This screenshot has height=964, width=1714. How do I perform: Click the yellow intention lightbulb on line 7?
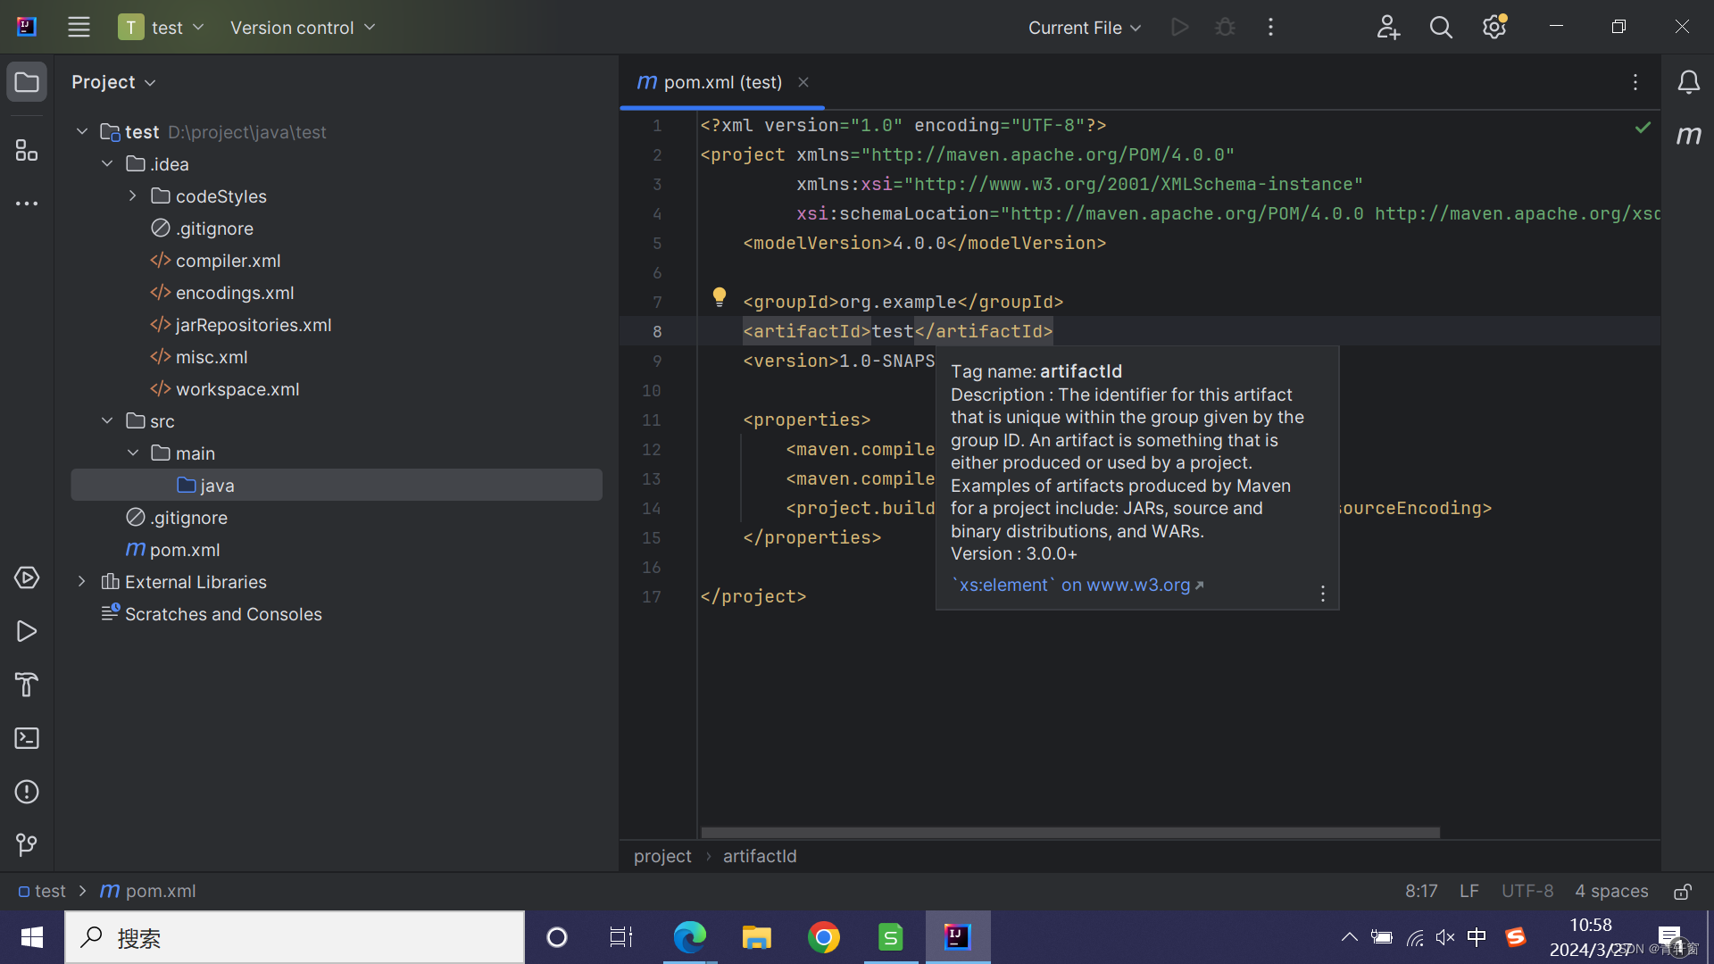point(720,296)
